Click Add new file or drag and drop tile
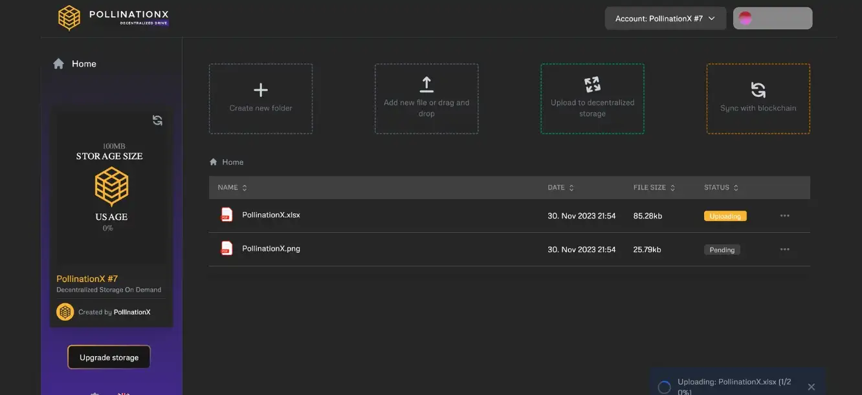862x395 pixels. [x=426, y=99]
